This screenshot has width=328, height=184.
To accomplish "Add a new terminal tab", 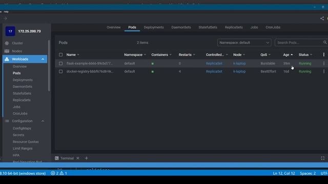I will point(86,158).
